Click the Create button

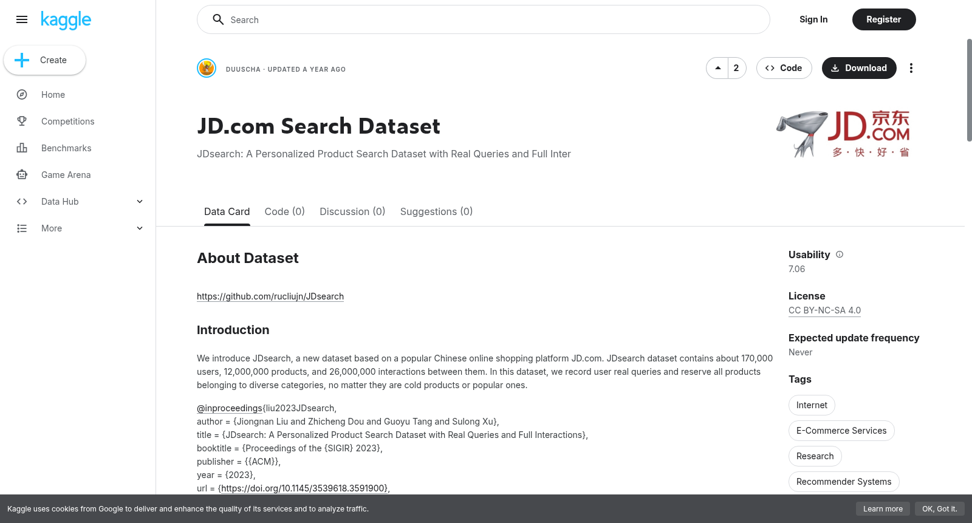44,60
